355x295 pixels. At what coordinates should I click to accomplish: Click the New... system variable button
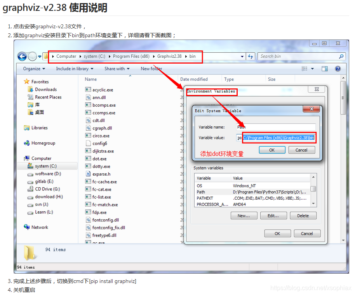click(244, 216)
